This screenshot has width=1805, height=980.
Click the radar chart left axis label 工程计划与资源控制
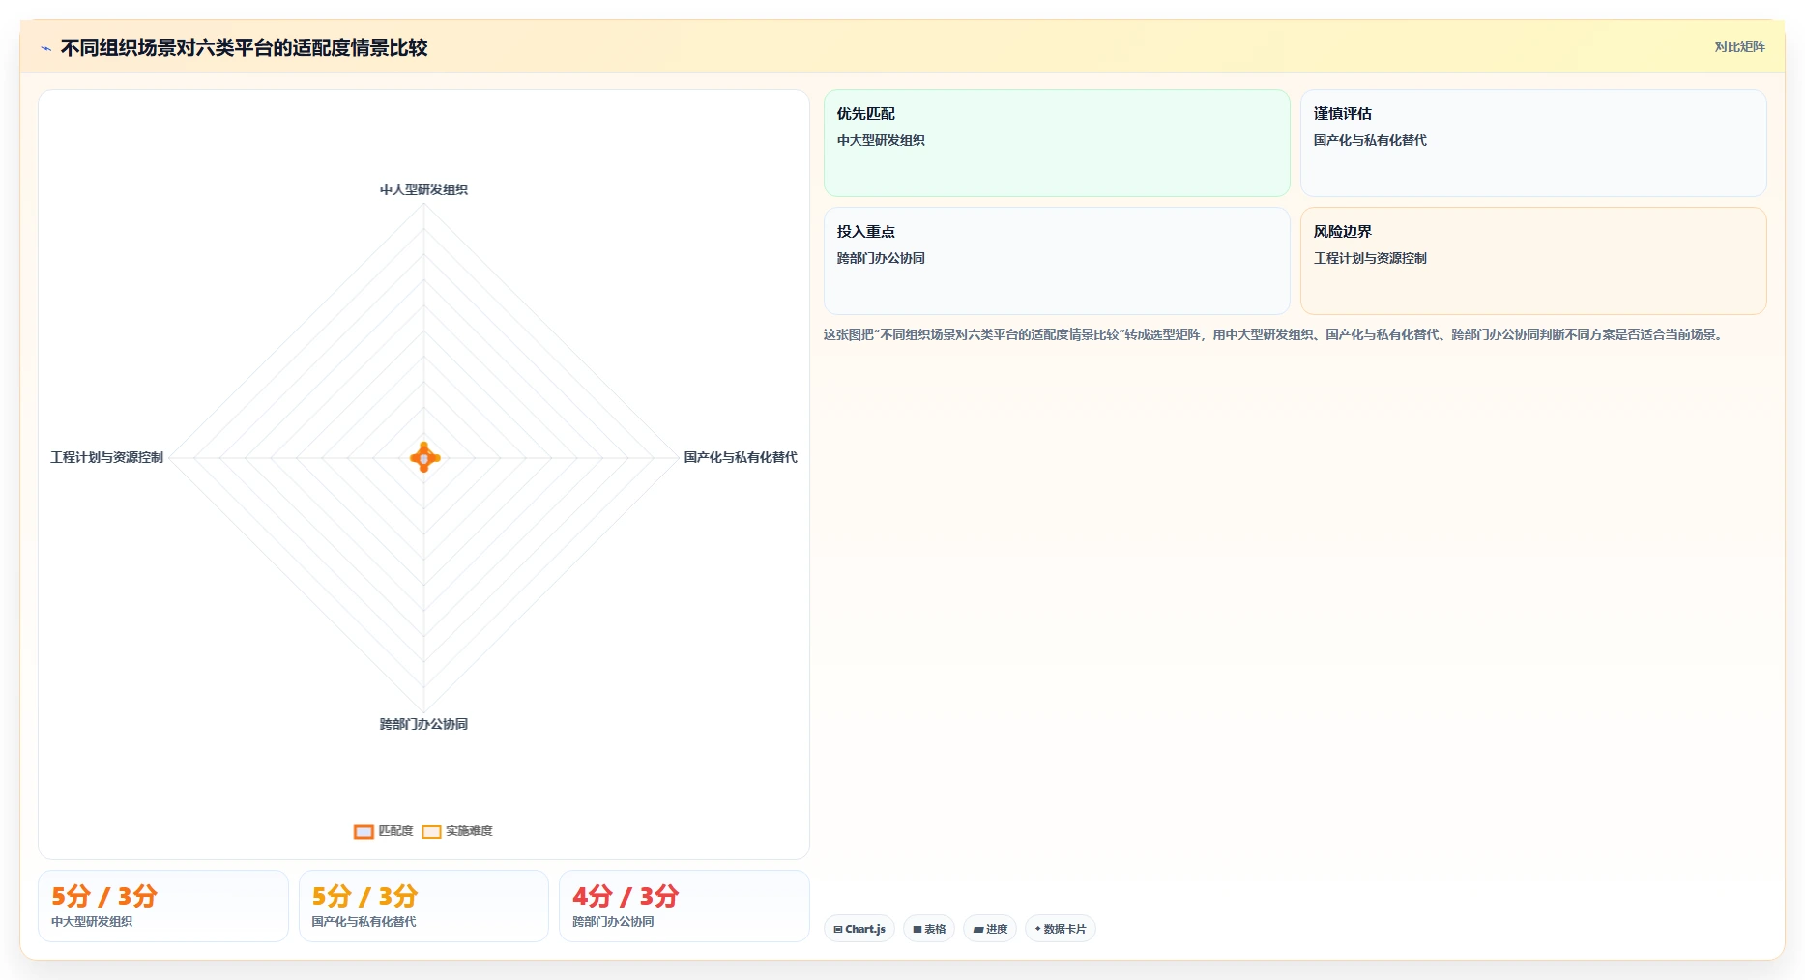click(x=107, y=457)
